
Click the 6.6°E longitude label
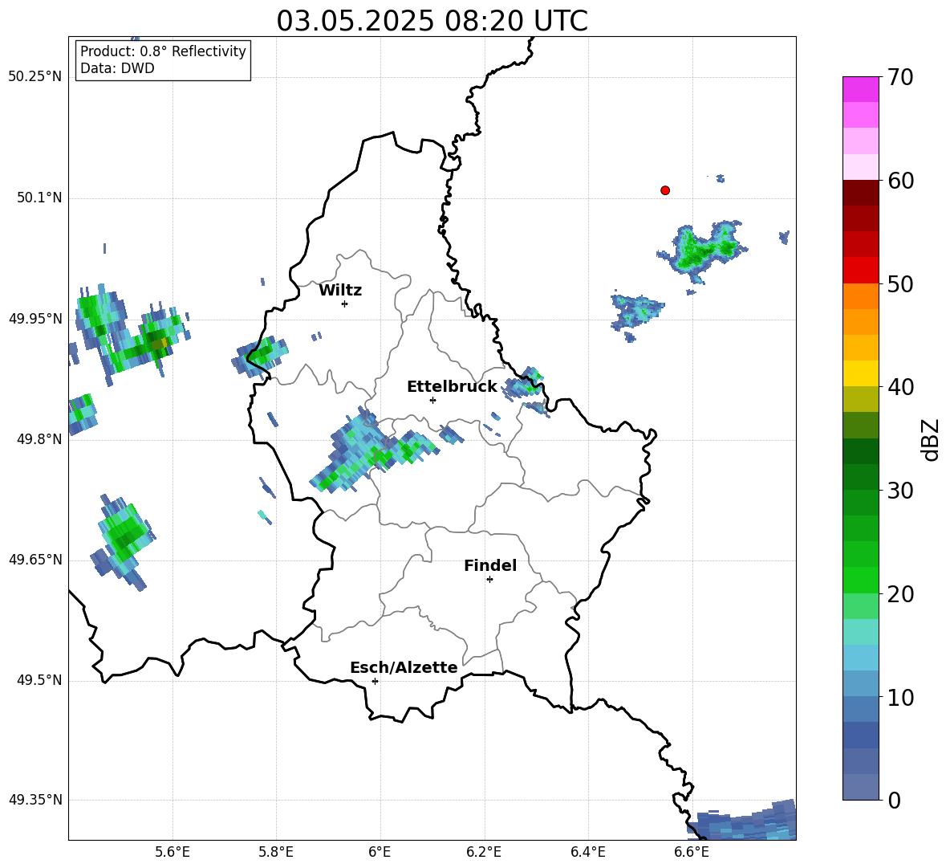click(x=692, y=852)
